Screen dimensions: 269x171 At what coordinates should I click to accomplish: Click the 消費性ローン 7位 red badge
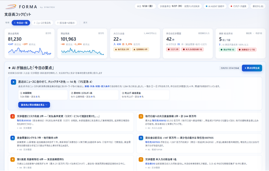[x=247, y=50]
